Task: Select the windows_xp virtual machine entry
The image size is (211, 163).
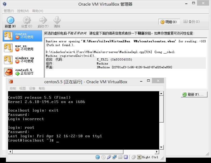Action: [x=22, y=59]
